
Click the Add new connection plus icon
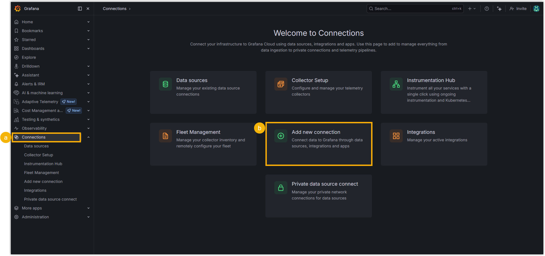(x=281, y=136)
